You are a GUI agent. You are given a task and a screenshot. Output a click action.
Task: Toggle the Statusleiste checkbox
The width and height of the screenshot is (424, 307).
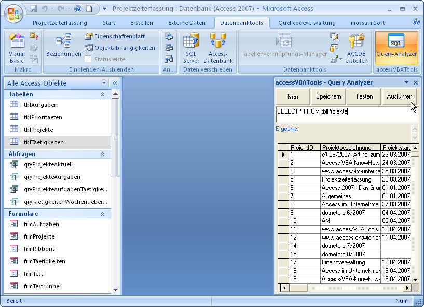(x=88, y=59)
